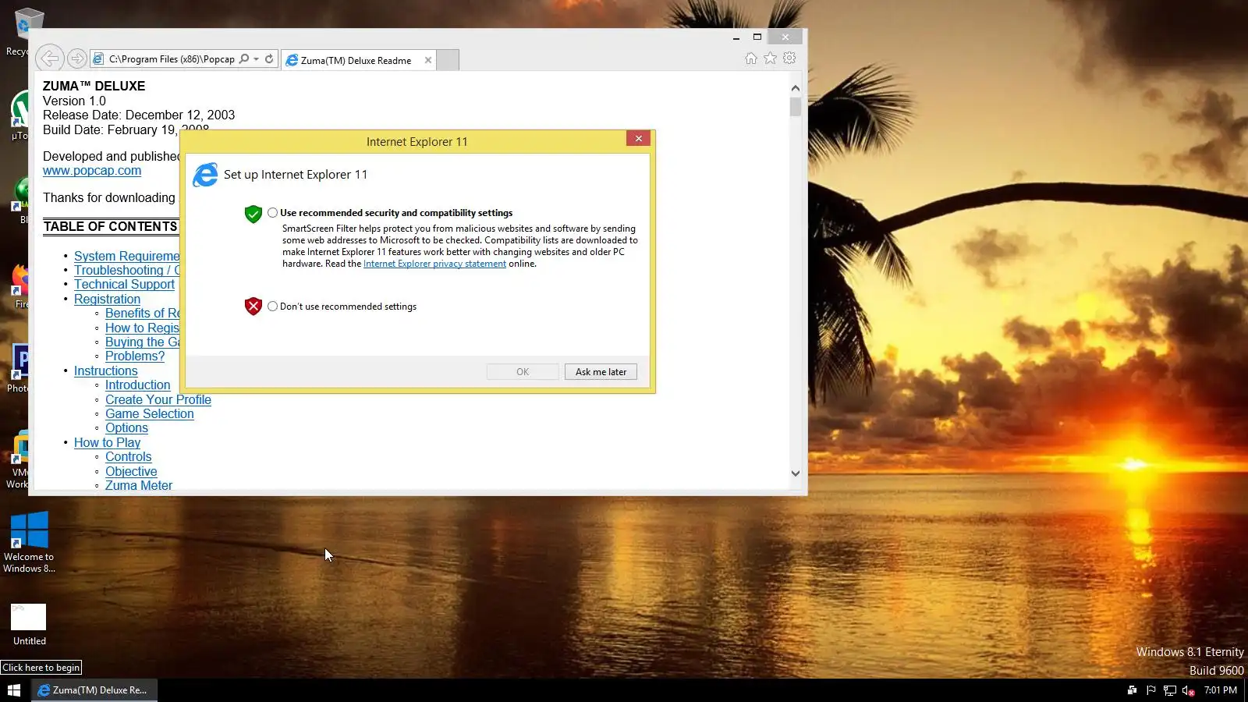Open the Action Center flag in the tray

pos(1150,690)
